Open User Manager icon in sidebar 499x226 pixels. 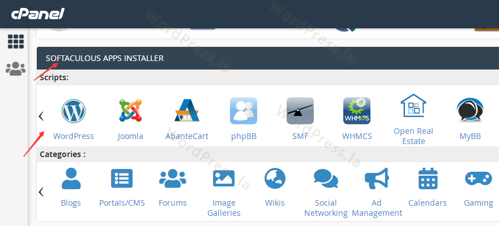point(15,69)
